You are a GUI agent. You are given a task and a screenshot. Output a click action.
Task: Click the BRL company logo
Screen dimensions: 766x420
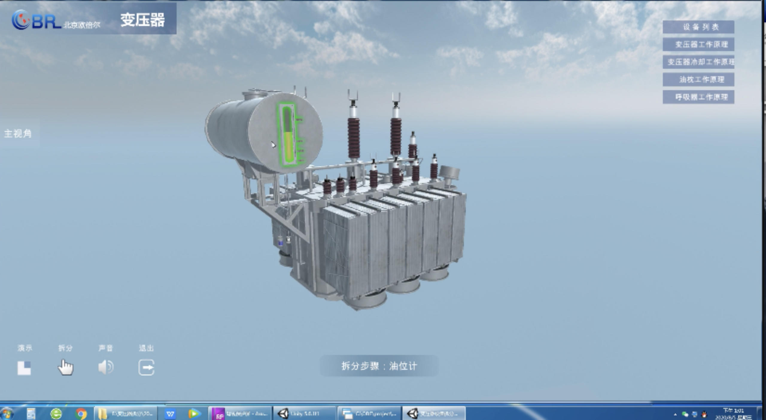click(x=36, y=20)
